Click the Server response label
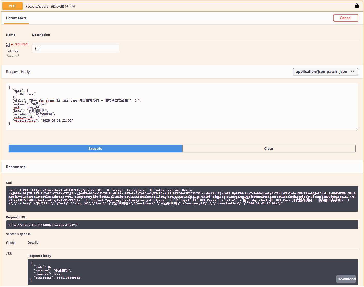Image resolution: width=364 pixels, height=287 pixels. [x=18, y=234]
